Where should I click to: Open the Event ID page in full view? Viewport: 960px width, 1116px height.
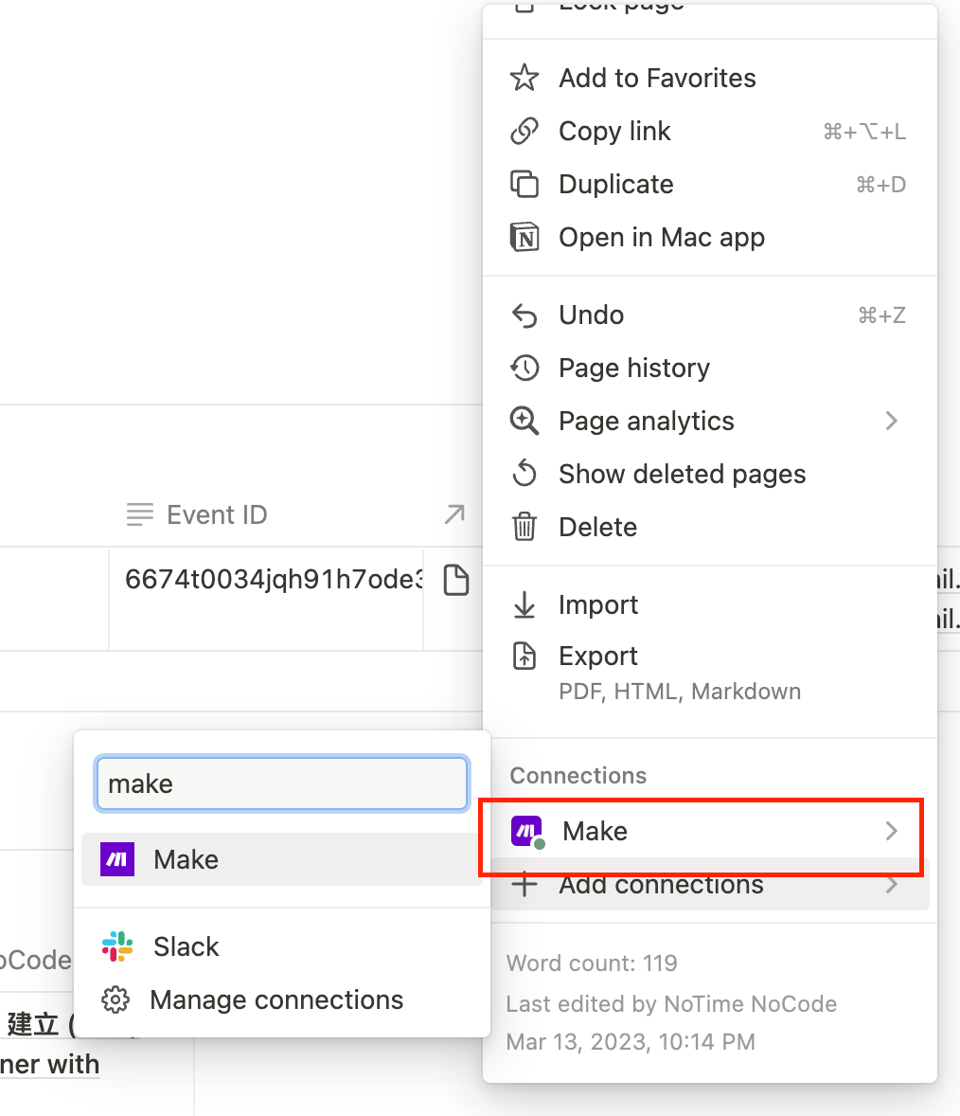tap(453, 514)
